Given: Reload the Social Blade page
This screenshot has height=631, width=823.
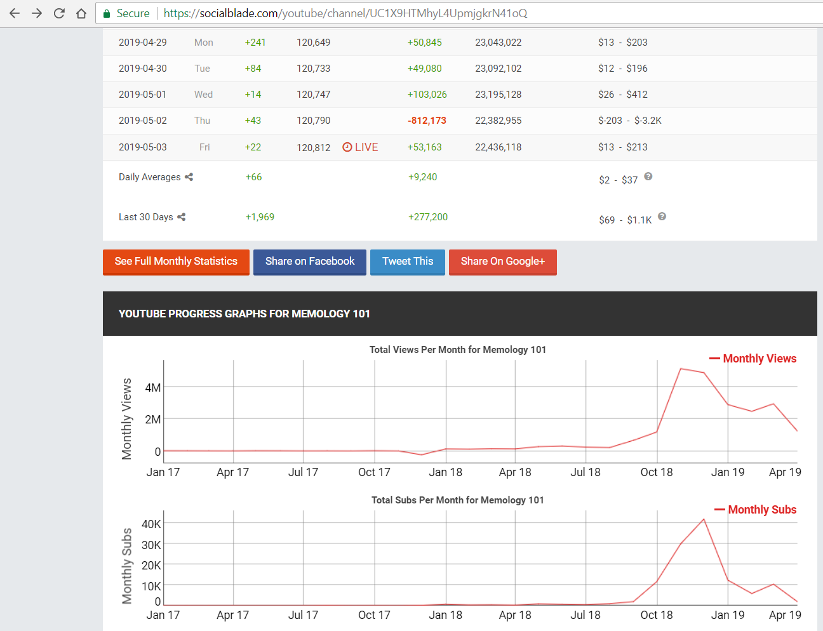Looking at the screenshot, I should pyautogui.click(x=59, y=13).
